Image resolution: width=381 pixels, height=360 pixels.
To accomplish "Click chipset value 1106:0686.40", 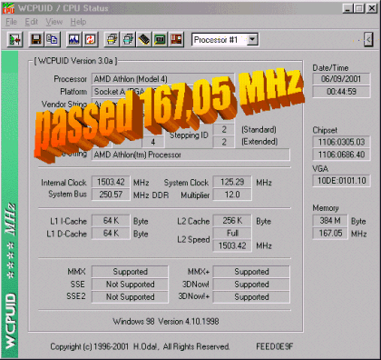I will tap(341, 155).
